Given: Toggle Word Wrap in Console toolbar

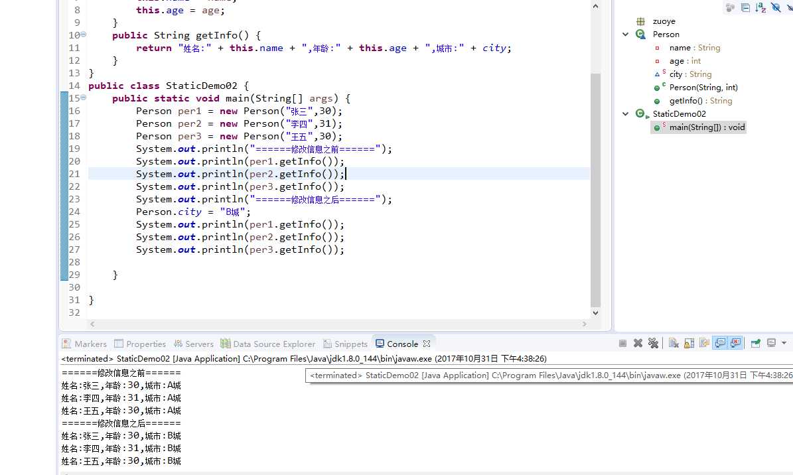Looking at the screenshot, I should (705, 344).
